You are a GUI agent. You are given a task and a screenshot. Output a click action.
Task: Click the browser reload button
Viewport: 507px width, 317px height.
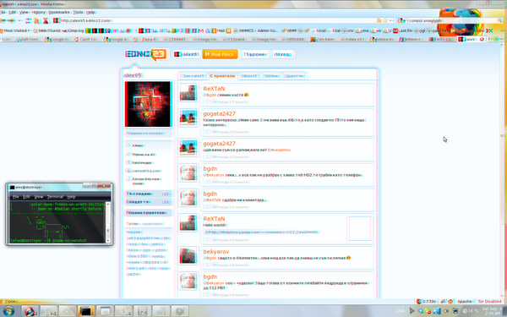point(29,20)
